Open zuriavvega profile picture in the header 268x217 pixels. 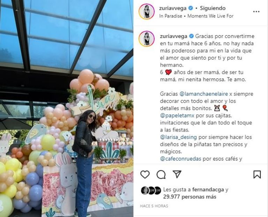(x=147, y=12)
